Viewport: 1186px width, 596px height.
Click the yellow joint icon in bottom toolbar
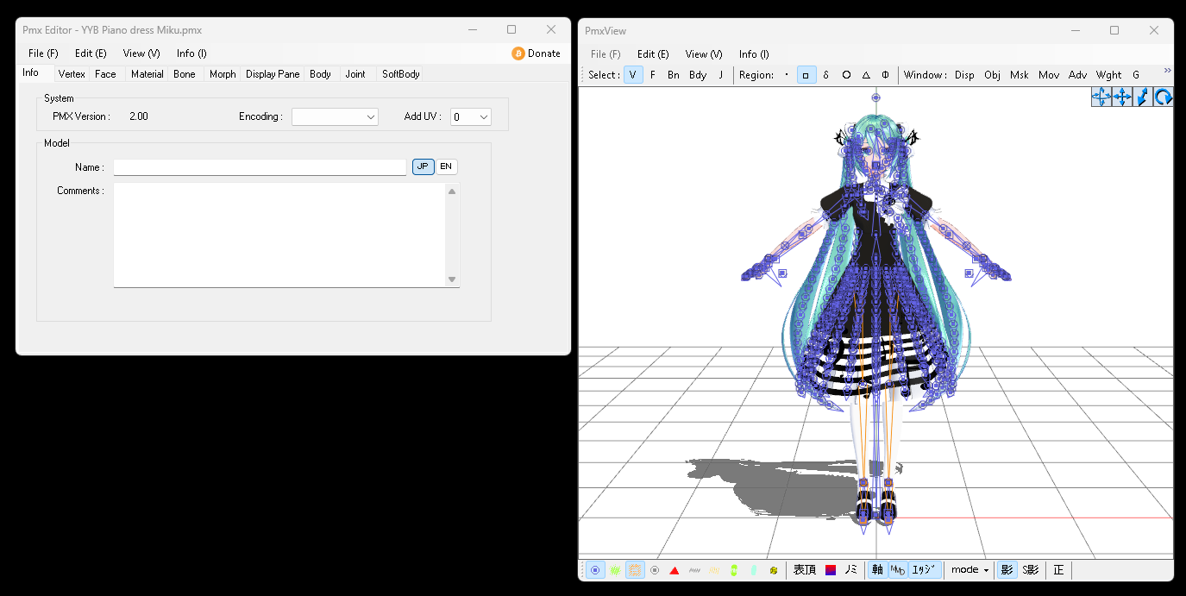[x=774, y=570]
